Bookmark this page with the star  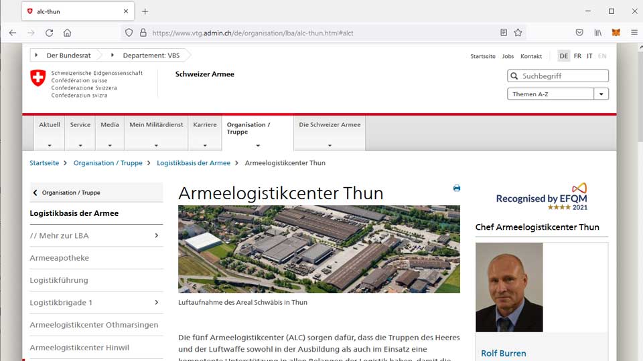tap(518, 32)
